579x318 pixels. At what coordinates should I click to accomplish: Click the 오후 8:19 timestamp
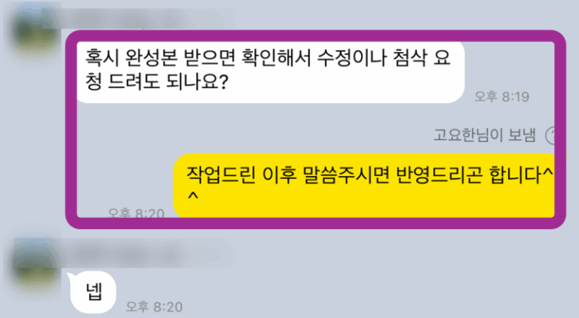pos(501,97)
